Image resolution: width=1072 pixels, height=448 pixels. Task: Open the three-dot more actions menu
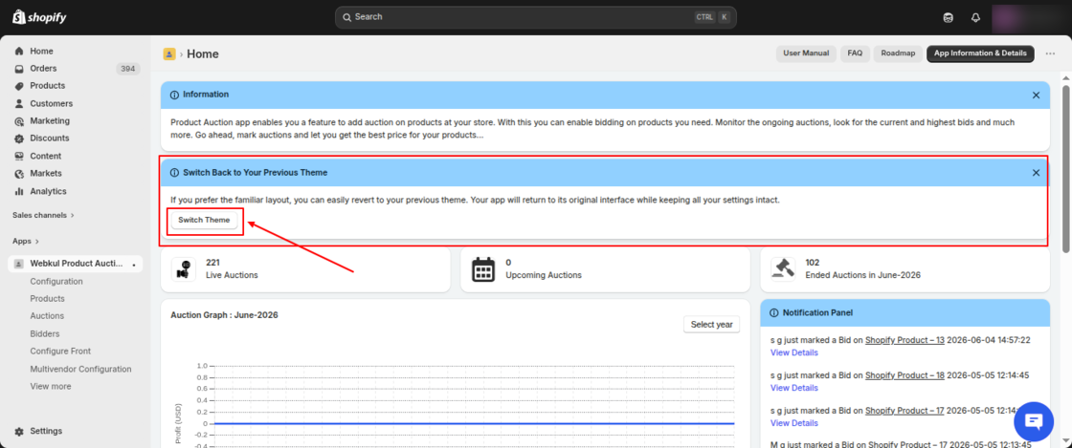tap(1050, 53)
